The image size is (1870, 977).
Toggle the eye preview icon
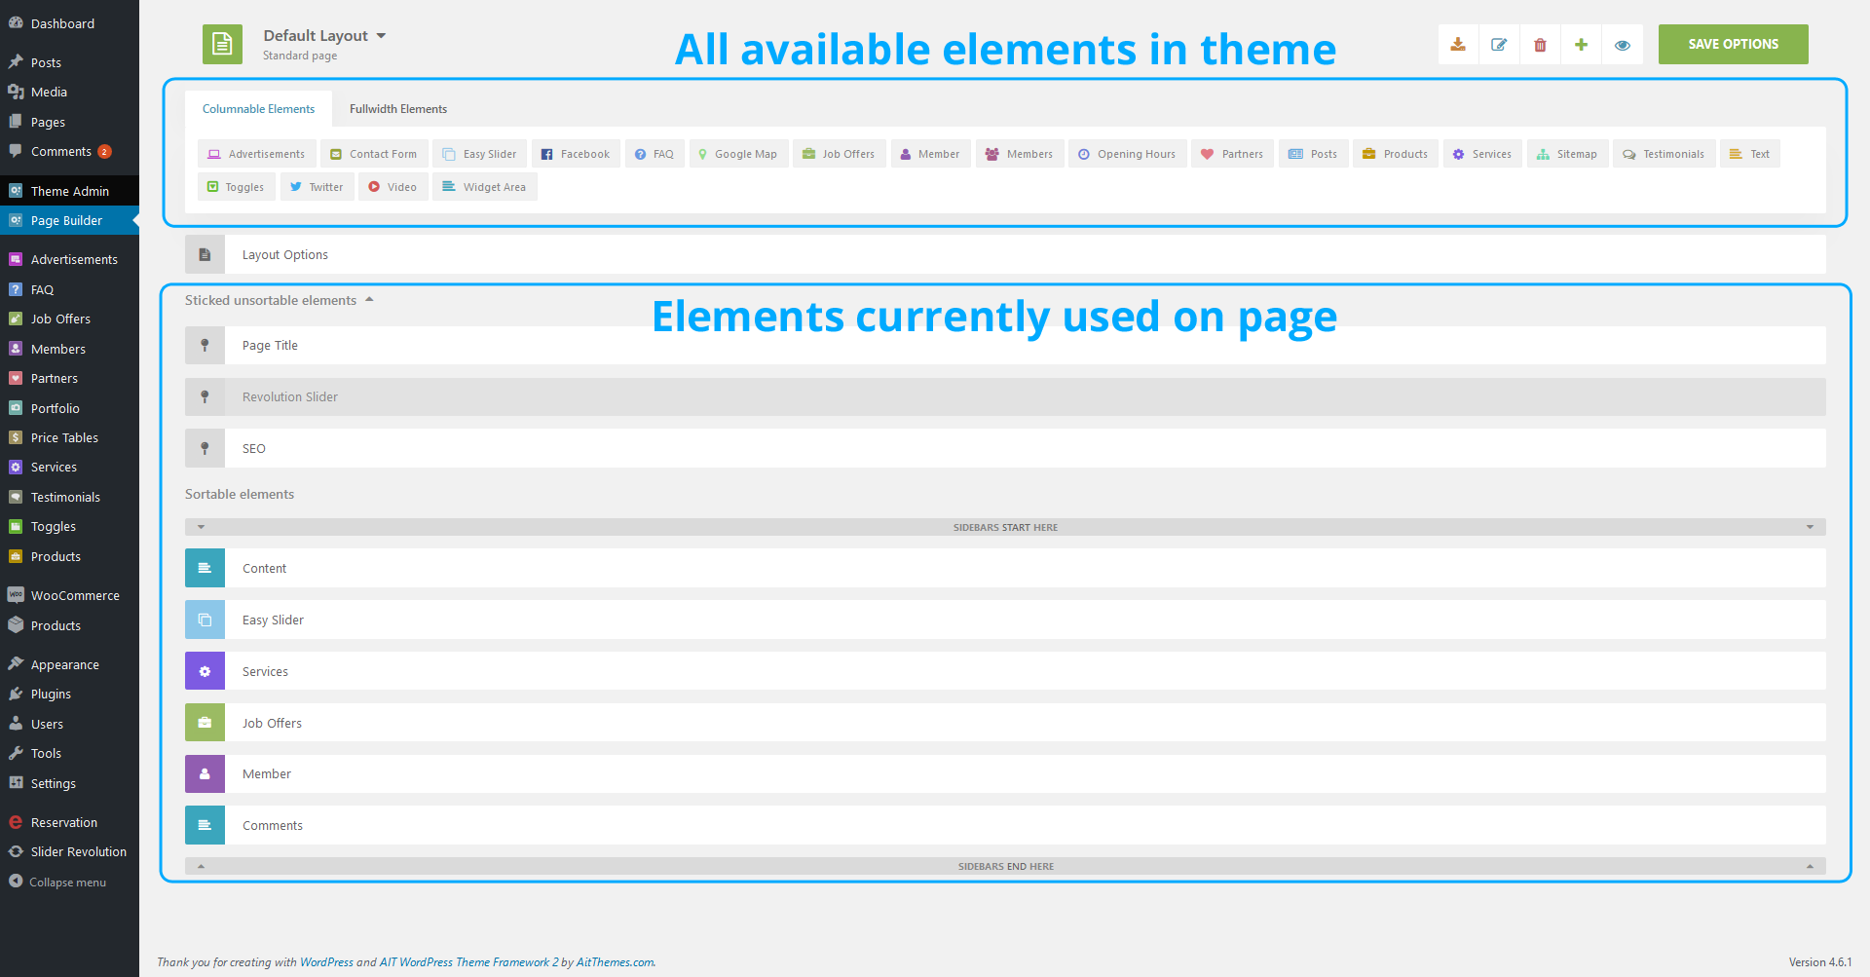pyautogui.click(x=1623, y=45)
